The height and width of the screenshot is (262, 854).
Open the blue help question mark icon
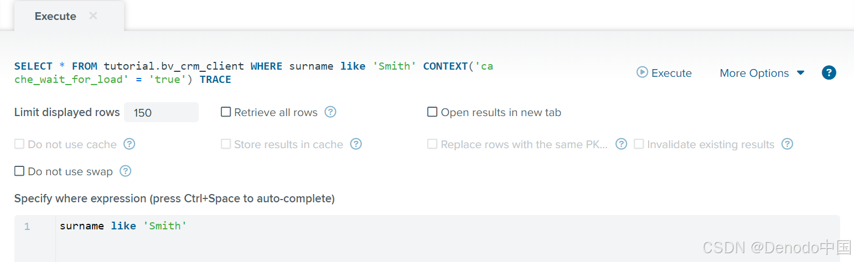pyautogui.click(x=829, y=72)
